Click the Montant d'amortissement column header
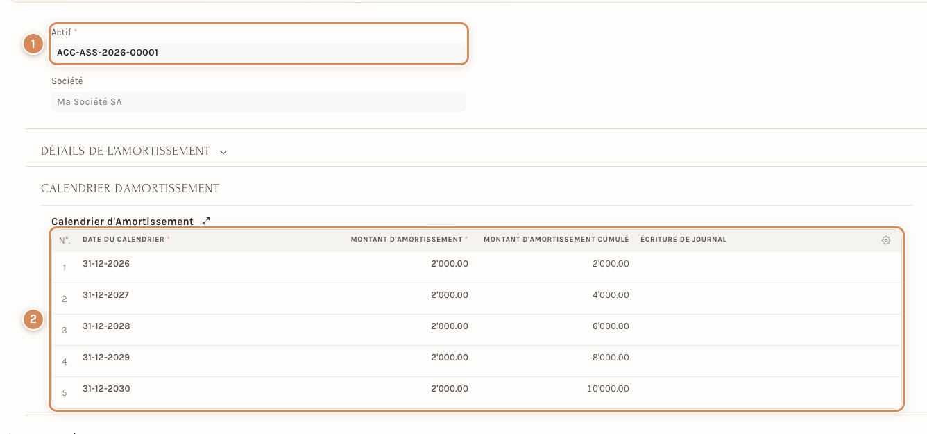The height and width of the screenshot is (434, 927). [x=409, y=240]
